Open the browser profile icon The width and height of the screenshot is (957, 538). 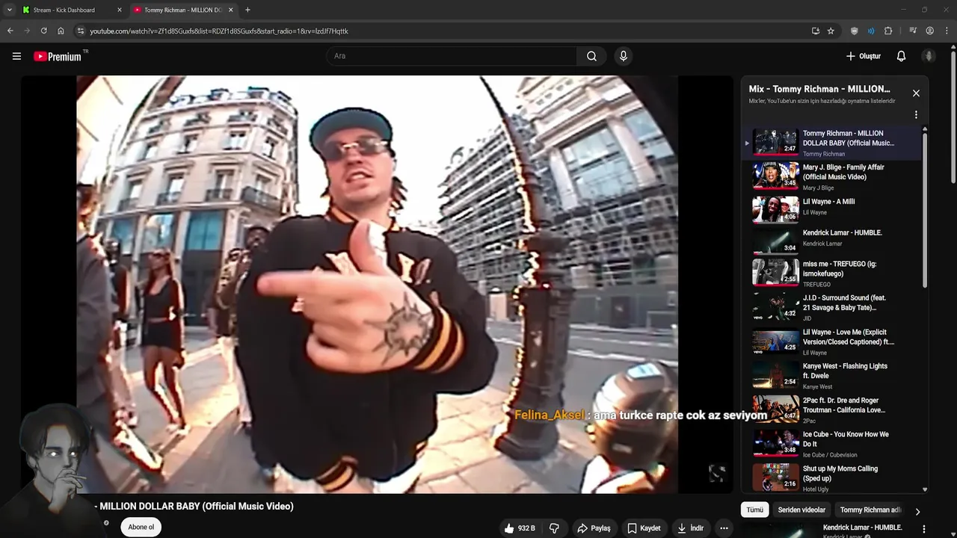click(x=929, y=31)
